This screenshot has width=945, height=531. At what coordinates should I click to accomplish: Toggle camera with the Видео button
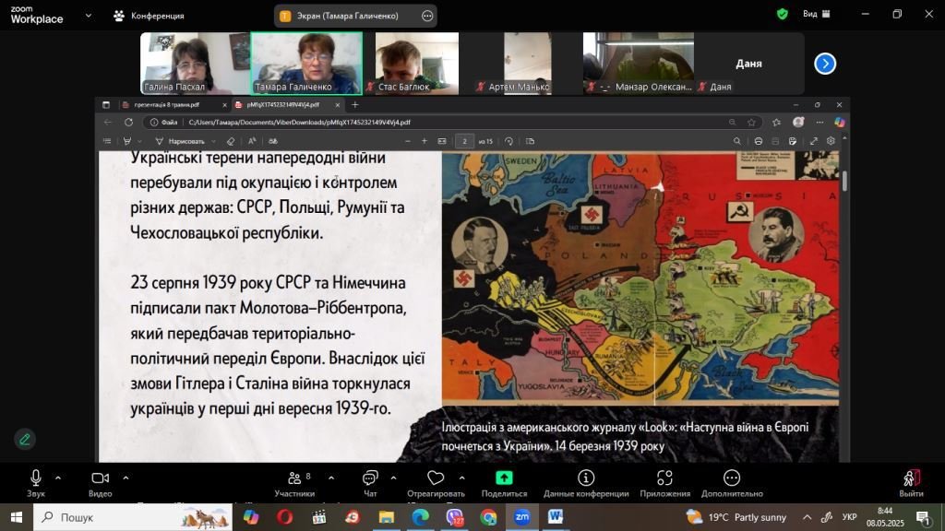[x=100, y=483]
